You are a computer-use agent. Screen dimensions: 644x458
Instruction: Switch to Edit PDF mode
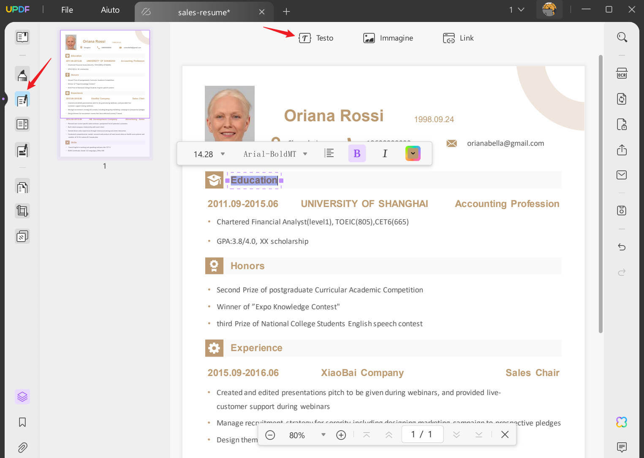coord(22,100)
